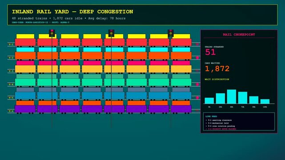This screenshot has width=285, height=160.
Task: Click the leftmost red car on track T-1
Action: [25, 42]
